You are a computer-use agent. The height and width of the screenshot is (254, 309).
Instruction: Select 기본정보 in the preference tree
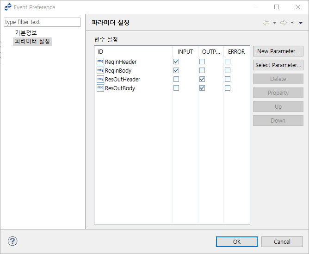pyautogui.click(x=26, y=33)
